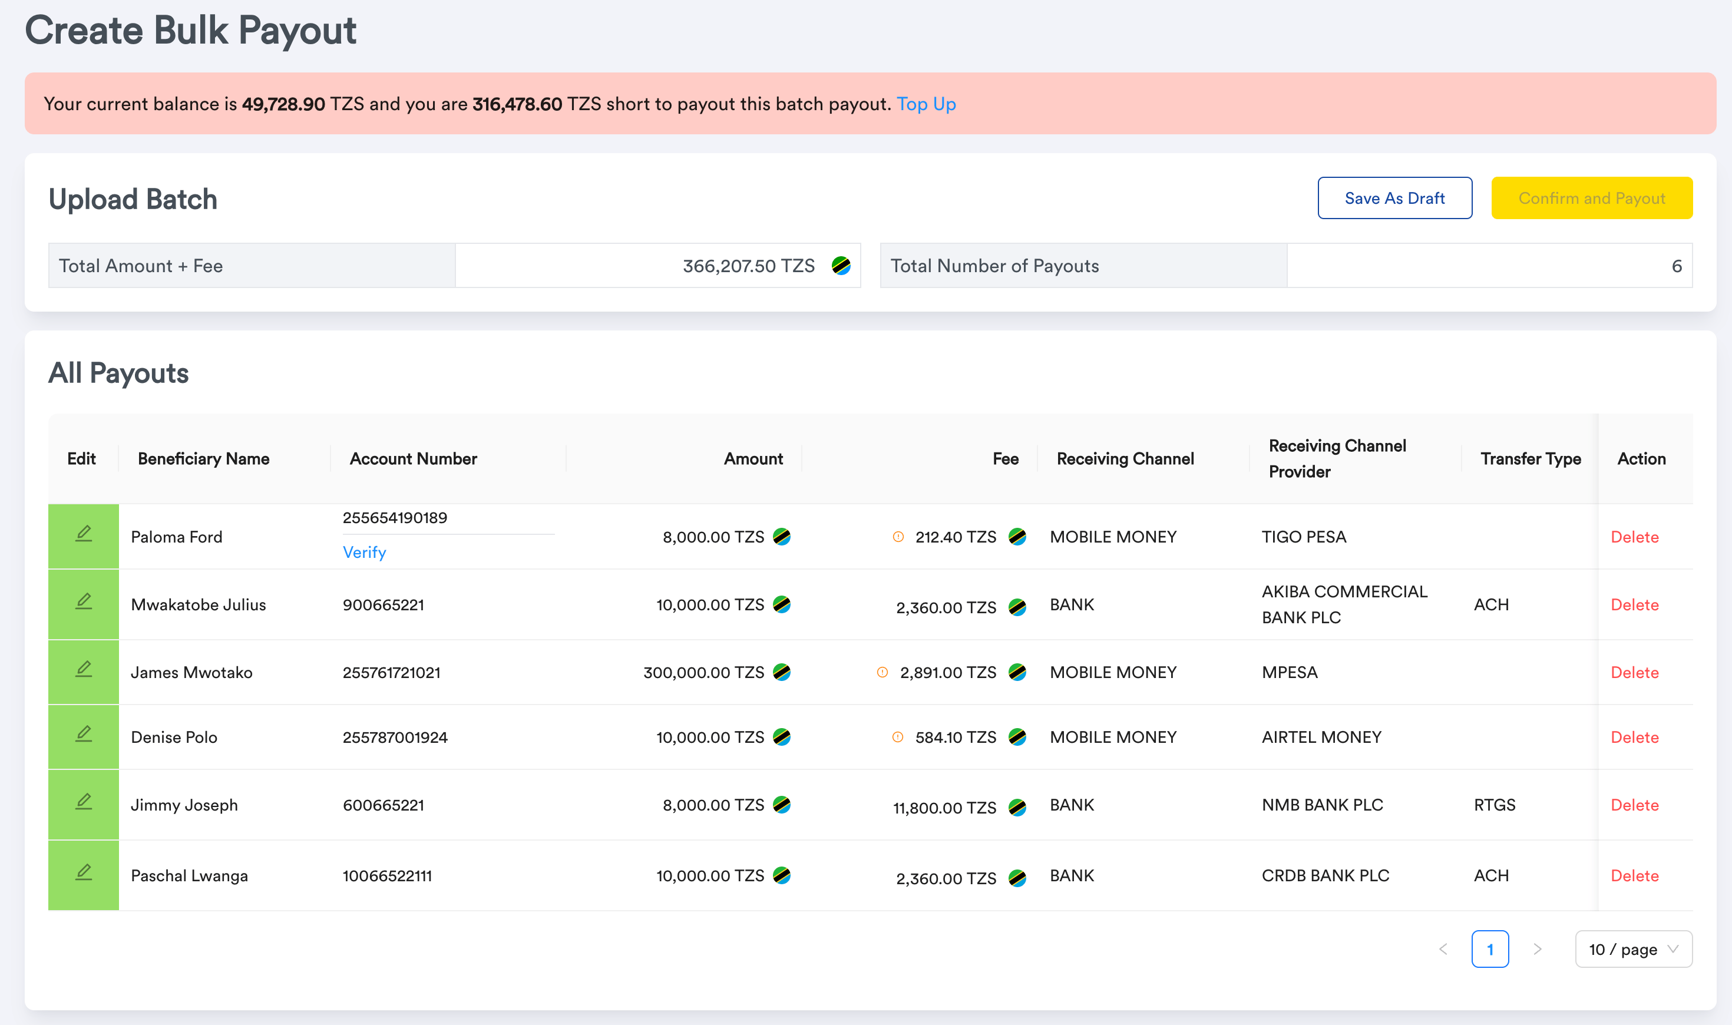Click flag icon beside Paschal Lwanga amount
The width and height of the screenshot is (1732, 1025).
[782, 875]
